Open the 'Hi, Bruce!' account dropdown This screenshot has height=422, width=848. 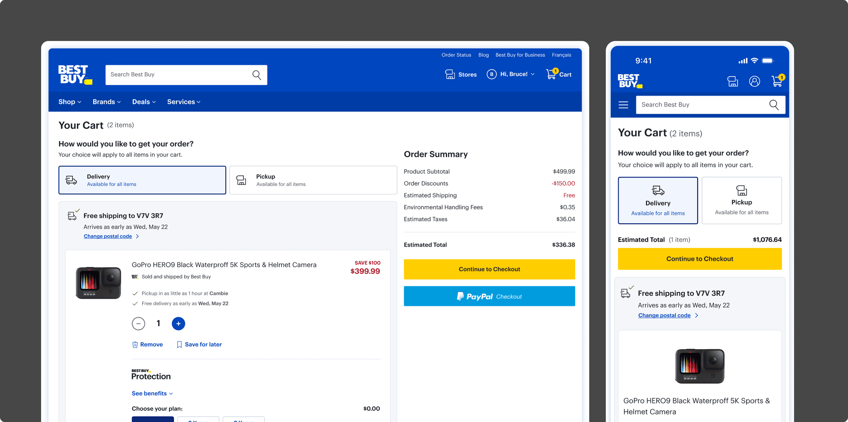[x=517, y=74]
